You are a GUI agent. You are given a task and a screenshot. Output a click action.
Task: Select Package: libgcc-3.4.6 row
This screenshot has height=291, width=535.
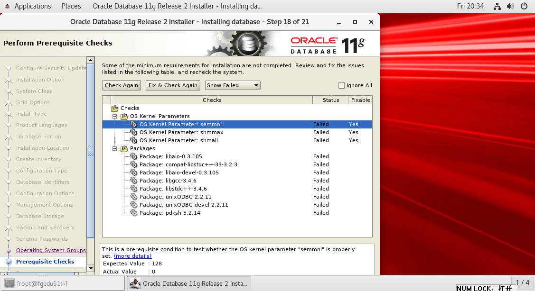pyautogui.click(x=237, y=181)
